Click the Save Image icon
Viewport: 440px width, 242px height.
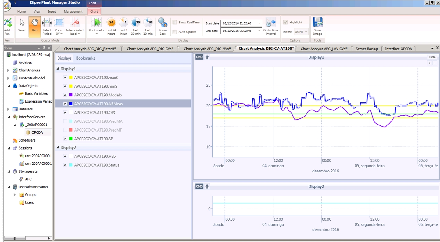(x=317, y=23)
